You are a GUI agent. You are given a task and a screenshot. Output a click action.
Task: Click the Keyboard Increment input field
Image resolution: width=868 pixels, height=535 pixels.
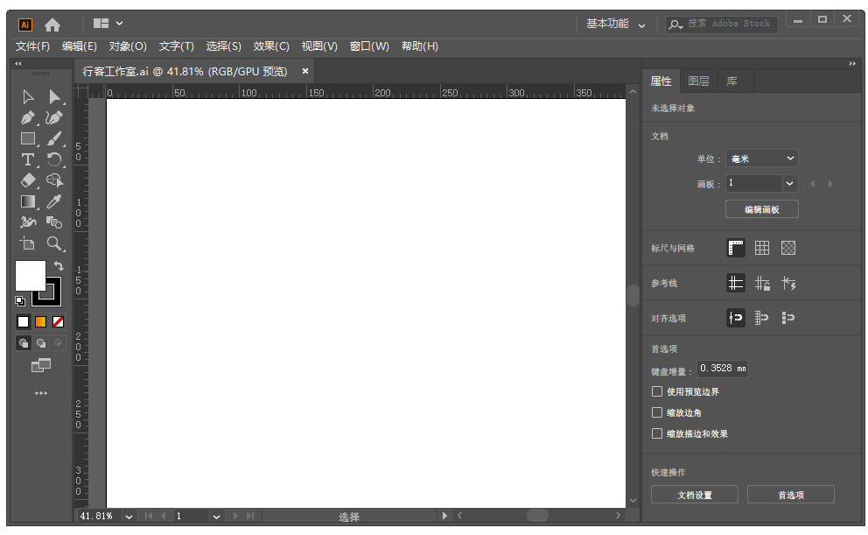(x=723, y=369)
